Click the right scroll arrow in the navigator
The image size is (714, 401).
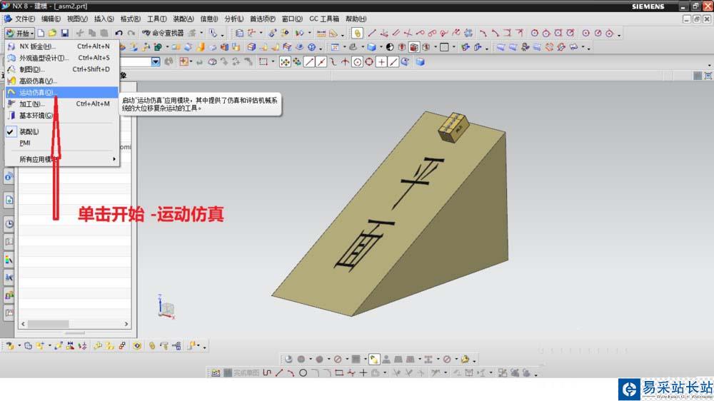tap(126, 324)
